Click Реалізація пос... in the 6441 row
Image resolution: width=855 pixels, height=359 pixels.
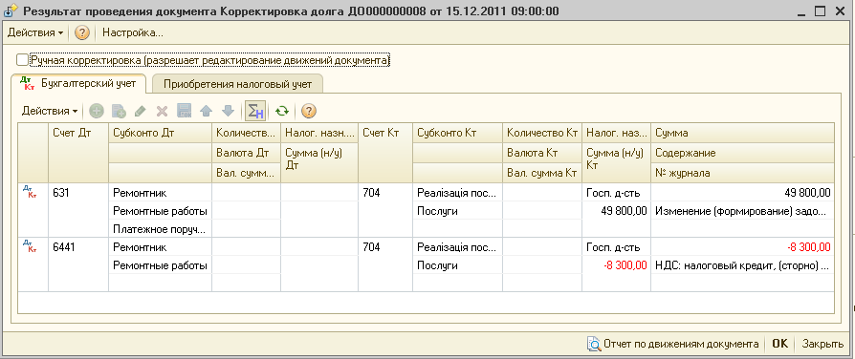coord(457,246)
